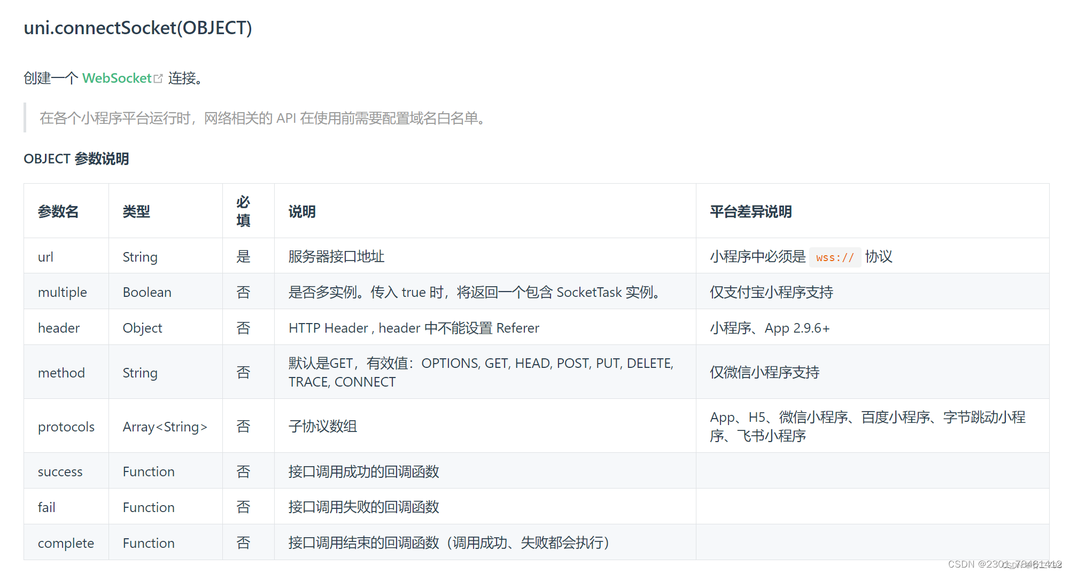Image resolution: width=1070 pixels, height=574 pixels.
Task: Click the multiple parameter name
Action: pyautogui.click(x=62, y=292)
